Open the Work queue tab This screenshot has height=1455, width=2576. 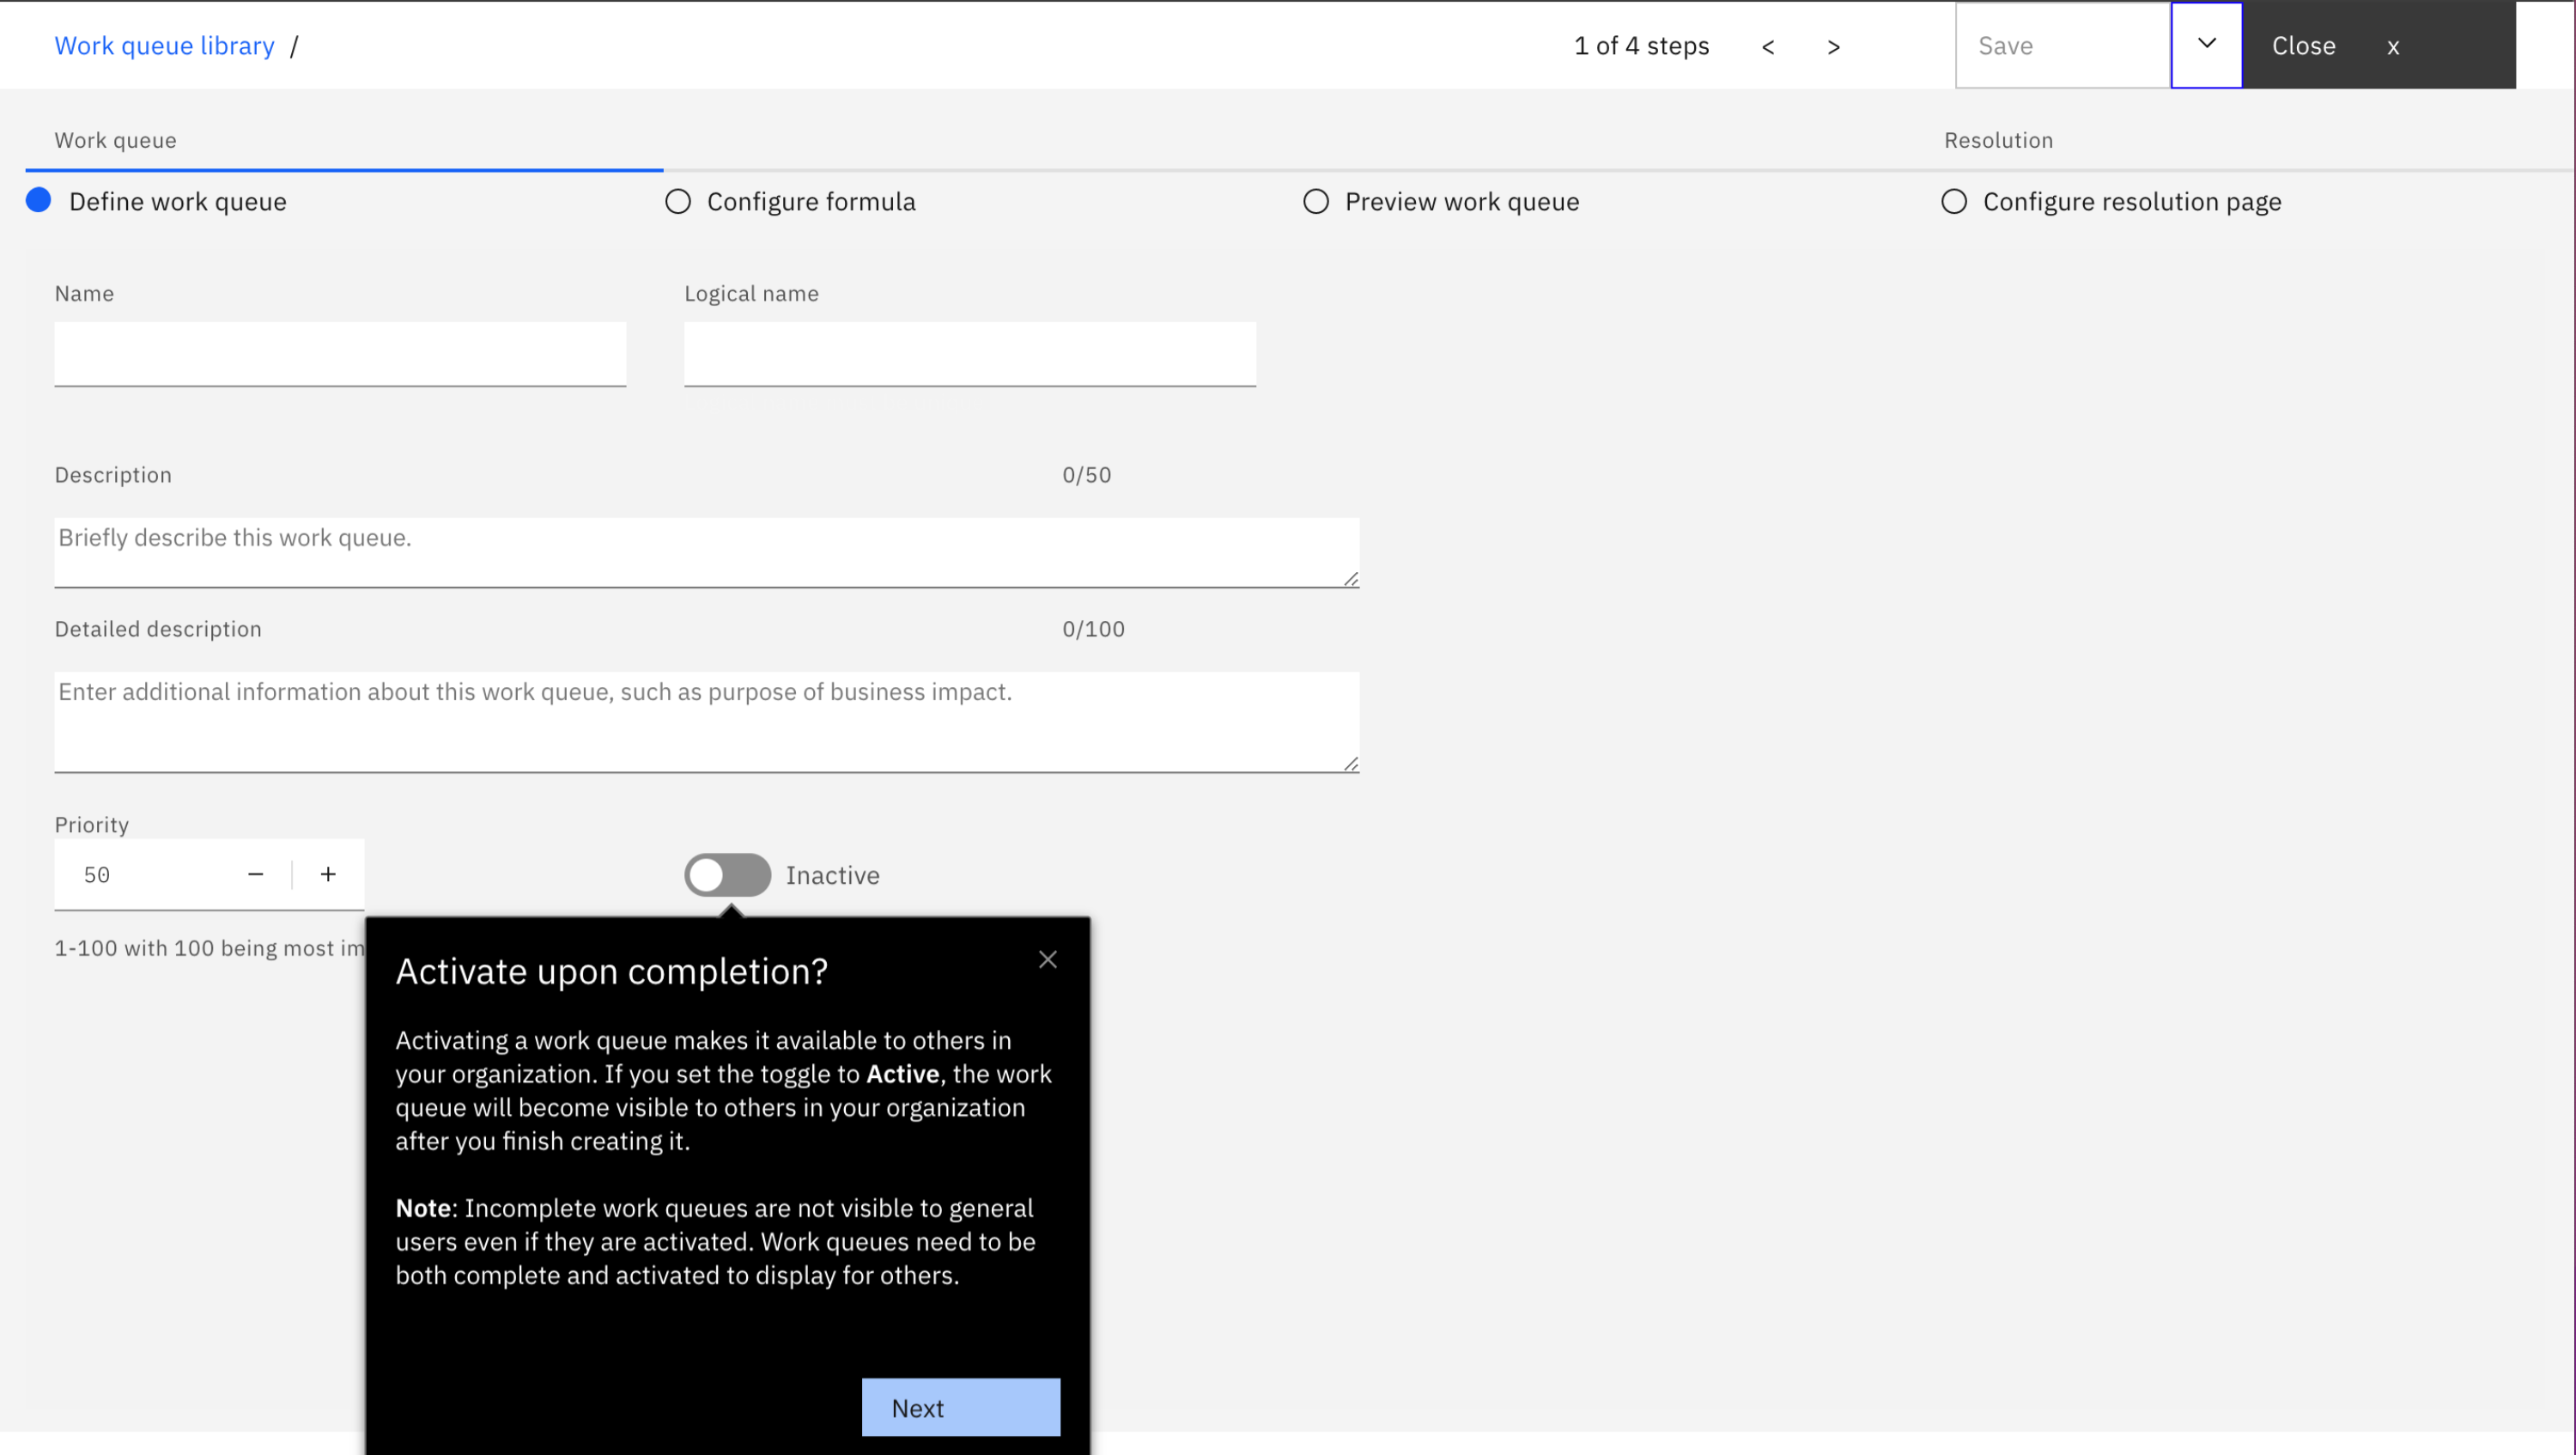click(115, 140)
